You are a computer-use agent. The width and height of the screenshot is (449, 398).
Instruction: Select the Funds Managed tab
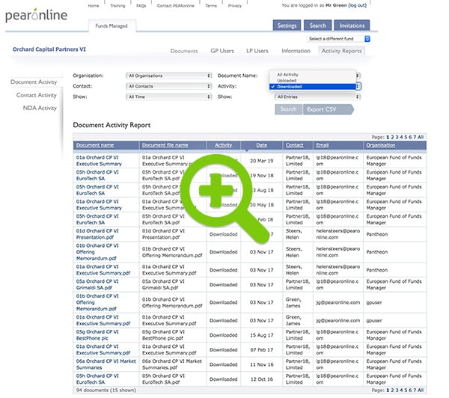[112, 25]
